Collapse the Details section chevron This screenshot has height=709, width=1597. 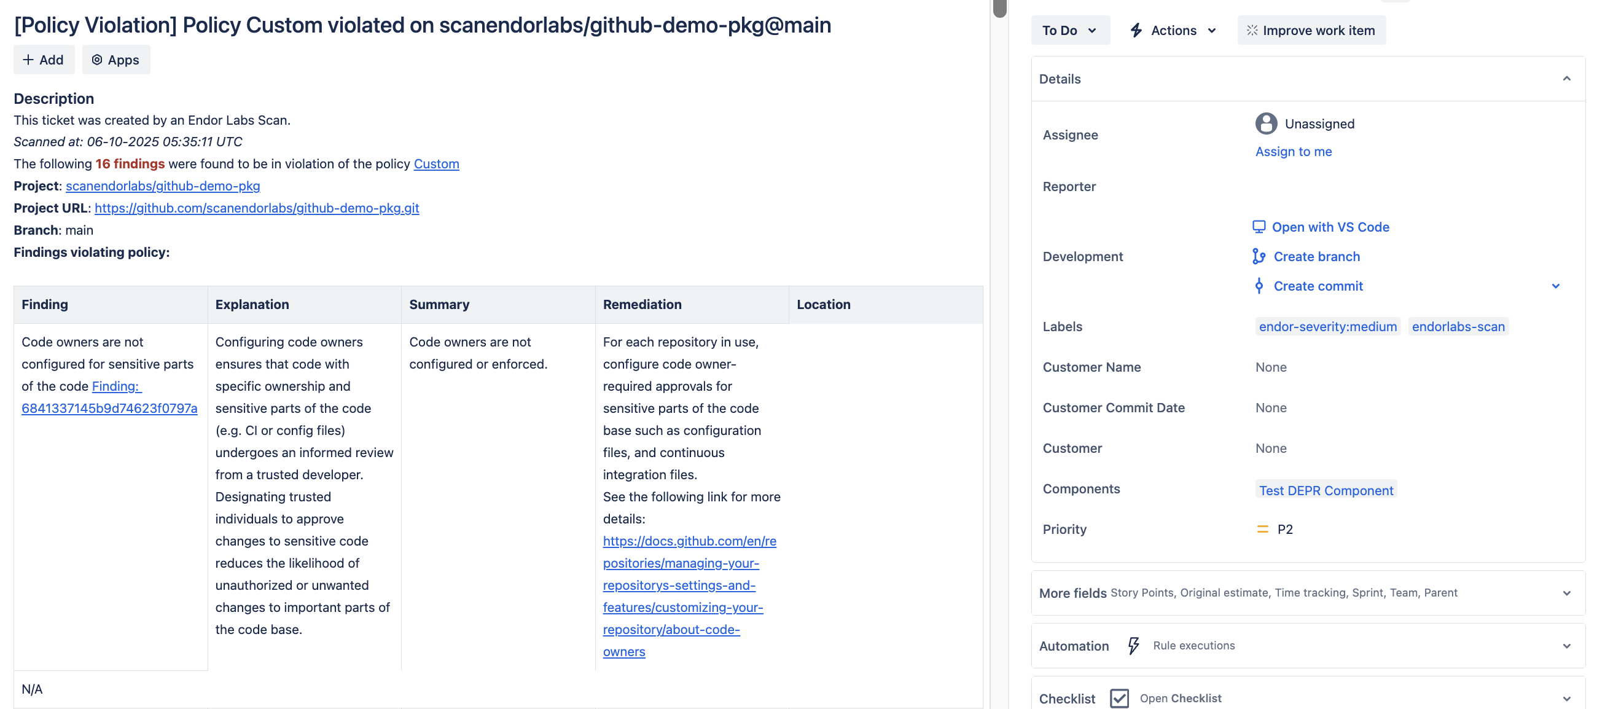pos(1567,79)
